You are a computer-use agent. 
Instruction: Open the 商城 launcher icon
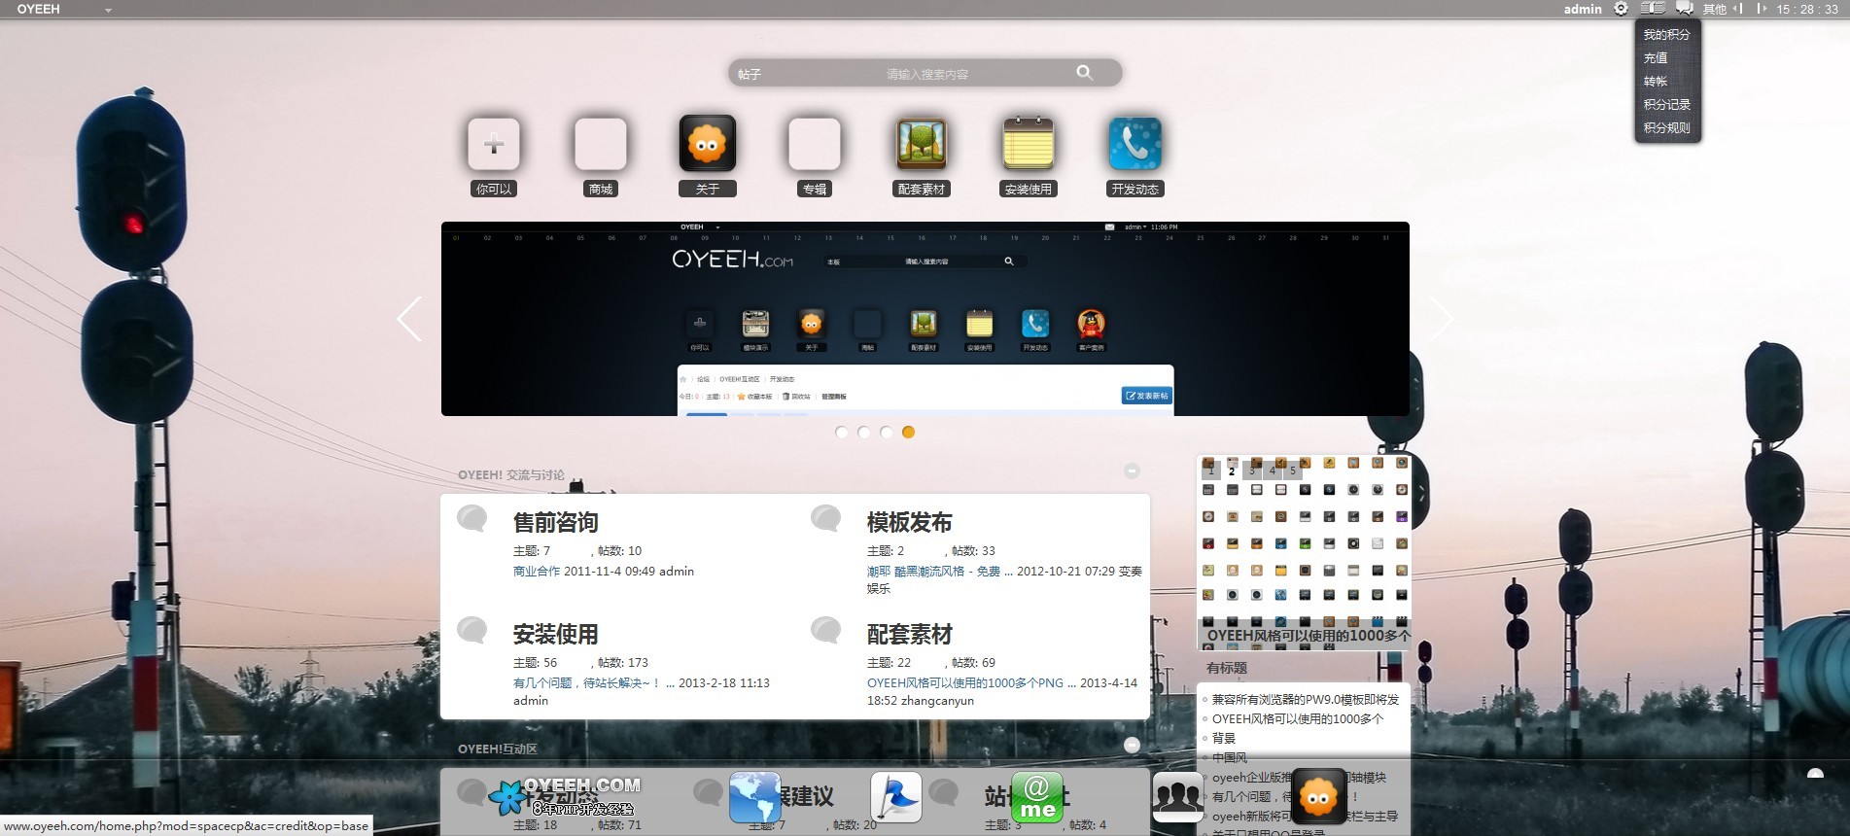pyautogui.click(x=601, y=144)
